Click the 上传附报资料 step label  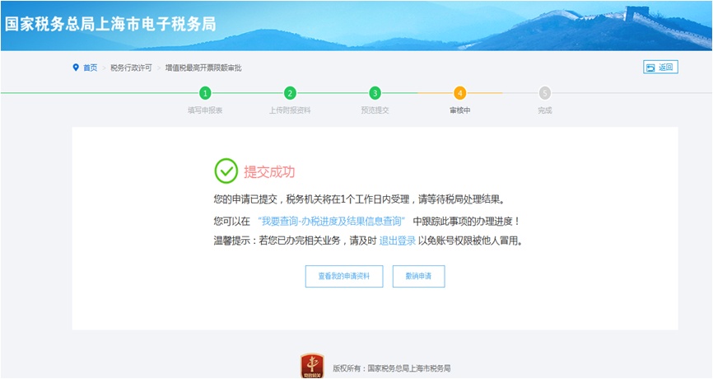coord(290,110)
